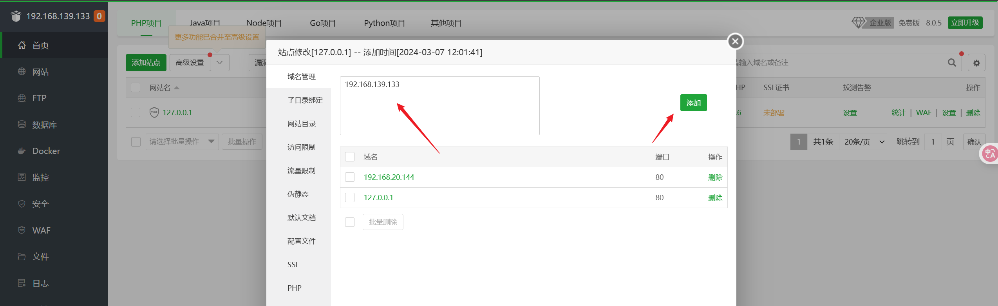
Task: Open the 20条/页 page size dropdown
Action: coord(863,142)
